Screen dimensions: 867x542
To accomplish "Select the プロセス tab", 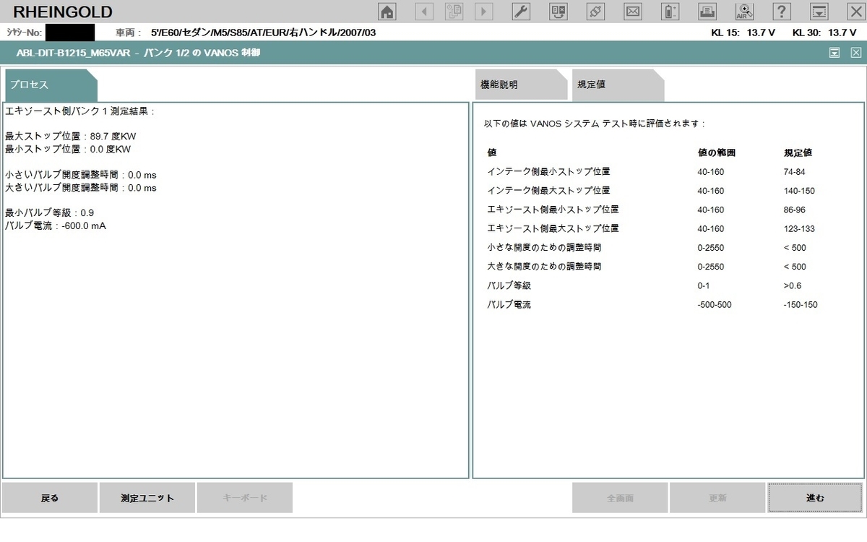I will click(x=51, y=85).
